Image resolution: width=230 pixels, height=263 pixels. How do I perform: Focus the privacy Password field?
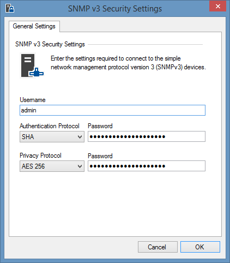(x=147, y=166)
